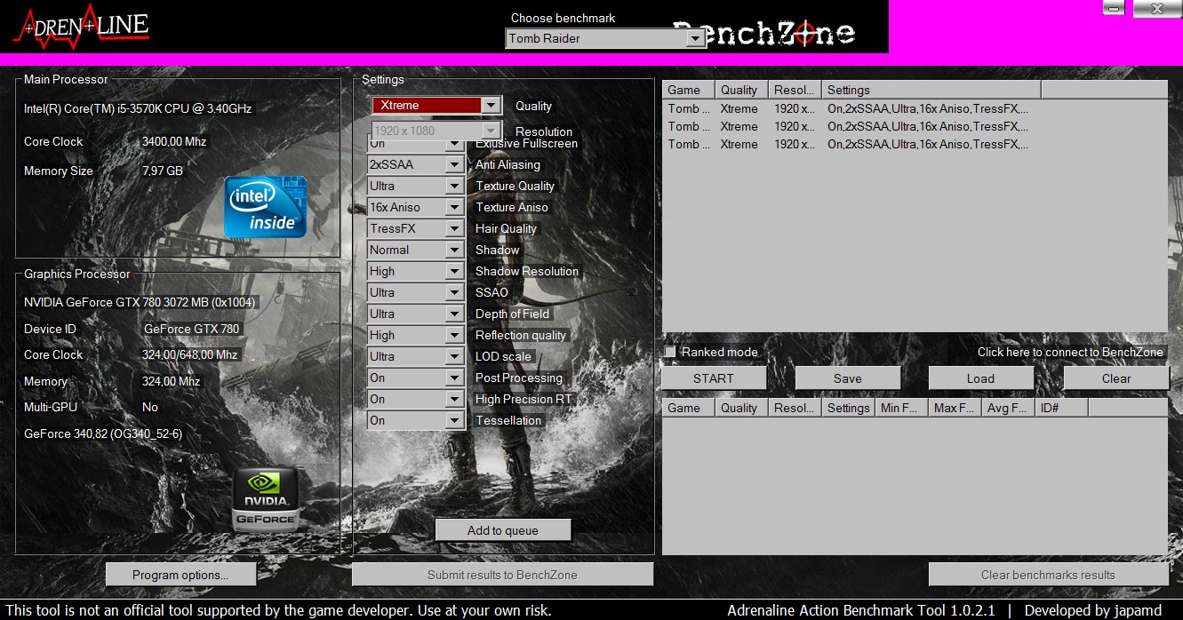Click the Avg FPS results column header
This screenshot has height=620, width=1183.
pos(1007,408)
